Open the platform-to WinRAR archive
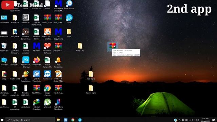The width and height of the screenshot is (217, 122). coord(58,47)
